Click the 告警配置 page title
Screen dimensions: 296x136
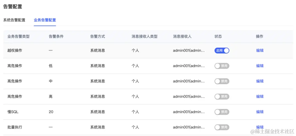pyautogui.click(x=13, y=7)
